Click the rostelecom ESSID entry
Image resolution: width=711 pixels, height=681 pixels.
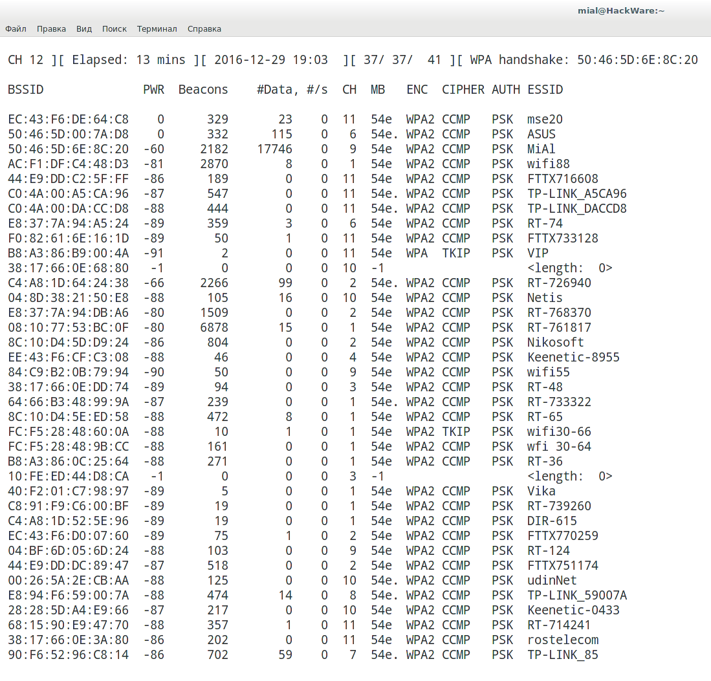tap(563, 640)
